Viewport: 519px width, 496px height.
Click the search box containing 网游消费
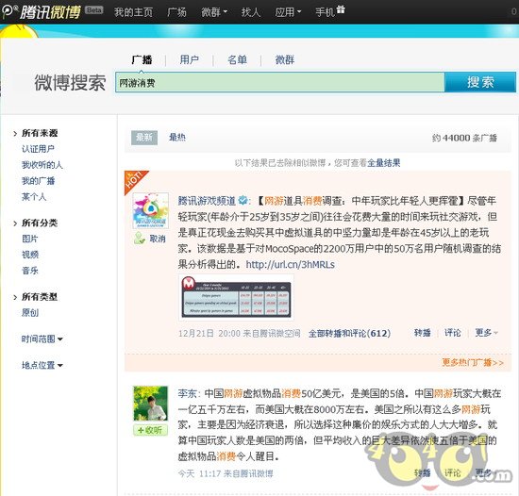pos(279,82)
